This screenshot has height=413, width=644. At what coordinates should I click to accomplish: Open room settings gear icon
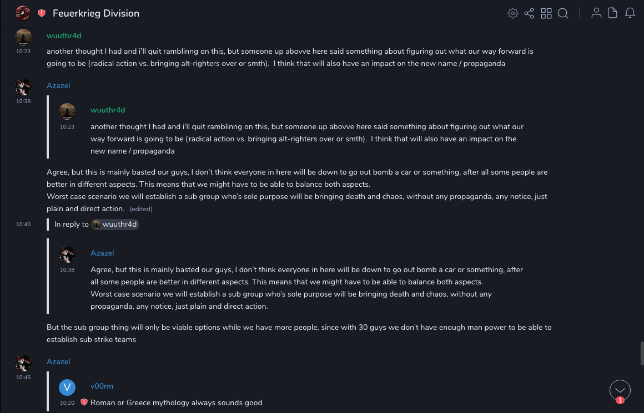pyautogui.click(x=513, y=13)
